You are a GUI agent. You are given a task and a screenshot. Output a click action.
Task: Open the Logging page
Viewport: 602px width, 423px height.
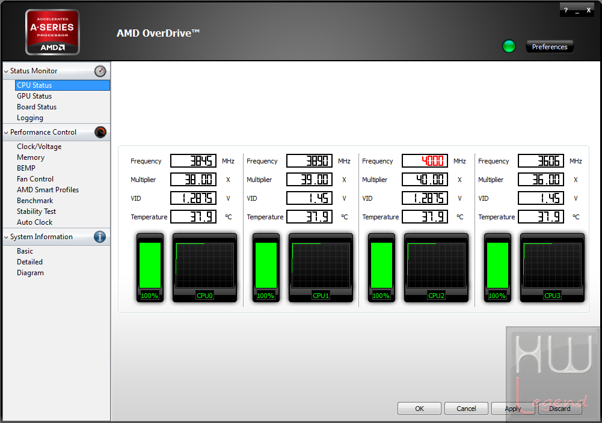(x=30, y=118)
